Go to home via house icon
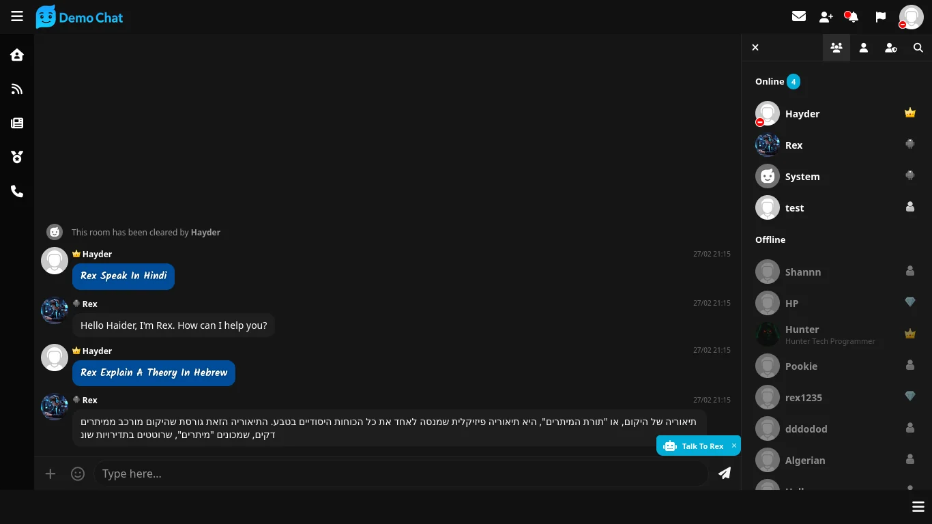The width and height of the screenshot is (932, 524). pos(17,55)
